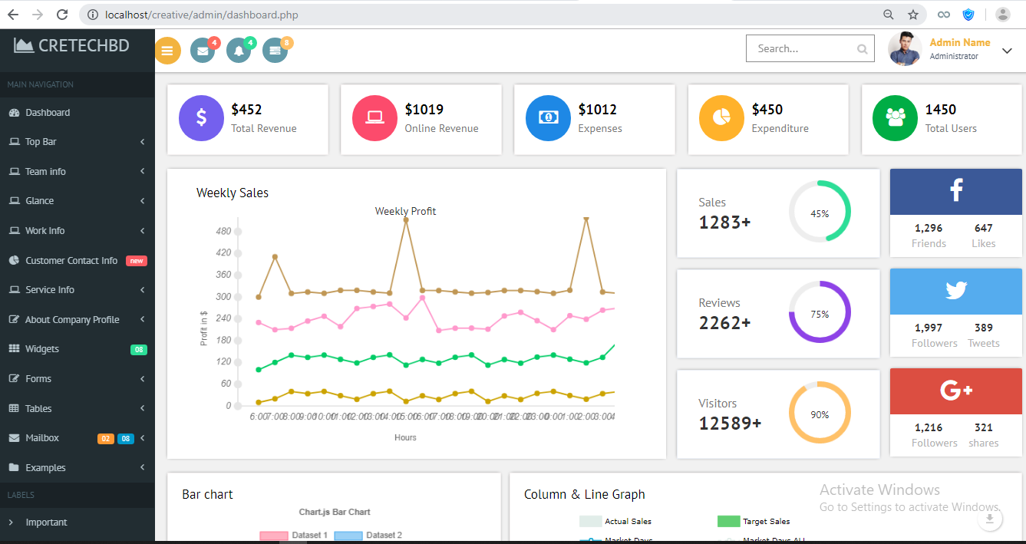Click the Google Plus tile
The image size is (1026, 544).
tap(955, 391)
